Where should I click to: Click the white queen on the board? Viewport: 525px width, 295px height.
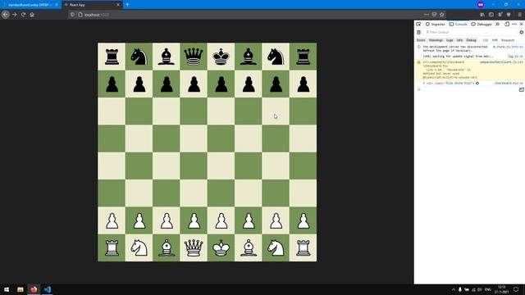pos(194,247)
